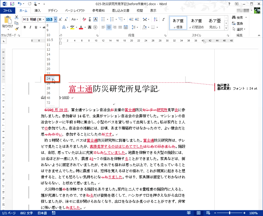Click the font color red A swatch

pyautogui.click(x=81, y=27)
